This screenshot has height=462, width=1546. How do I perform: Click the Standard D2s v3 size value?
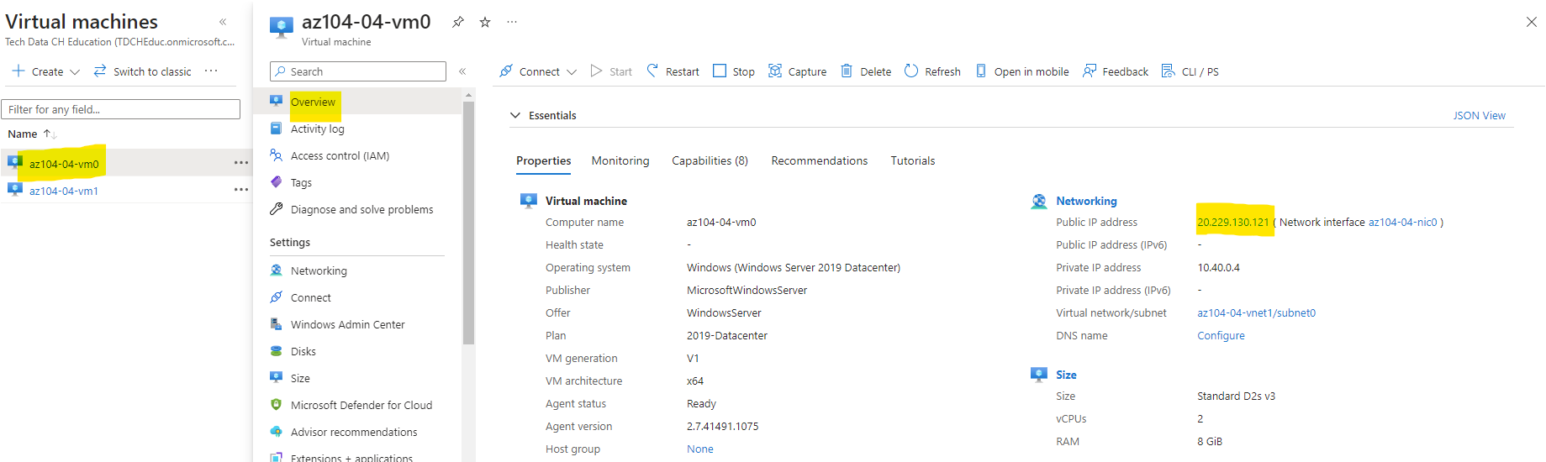1236,396
